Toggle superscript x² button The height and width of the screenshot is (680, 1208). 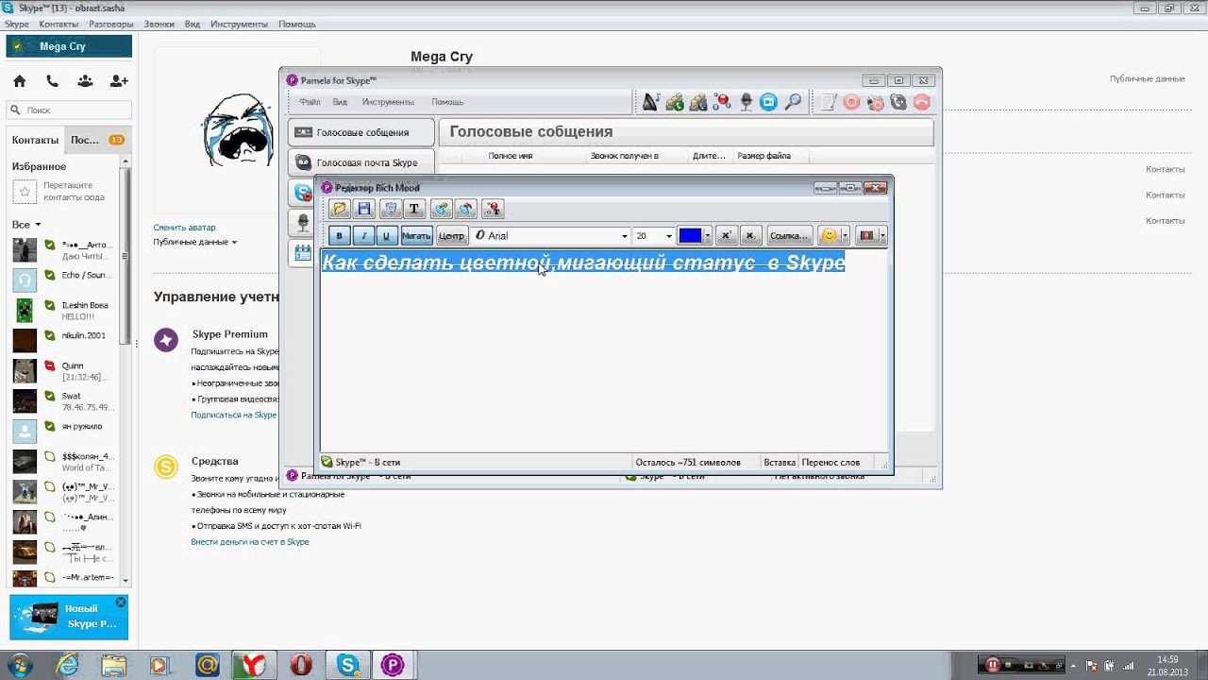coord(726,236)
